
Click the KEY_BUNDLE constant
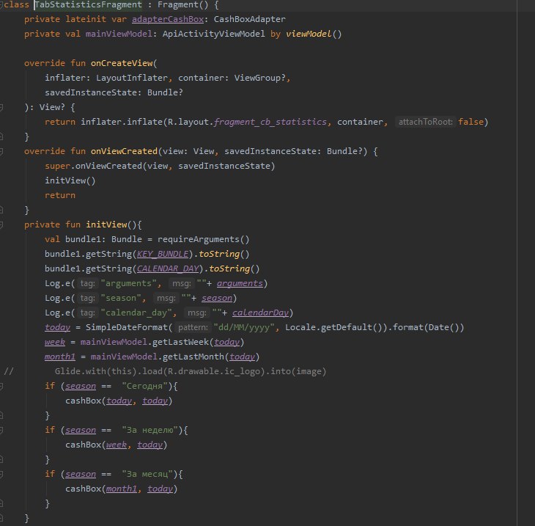[163, 254]
